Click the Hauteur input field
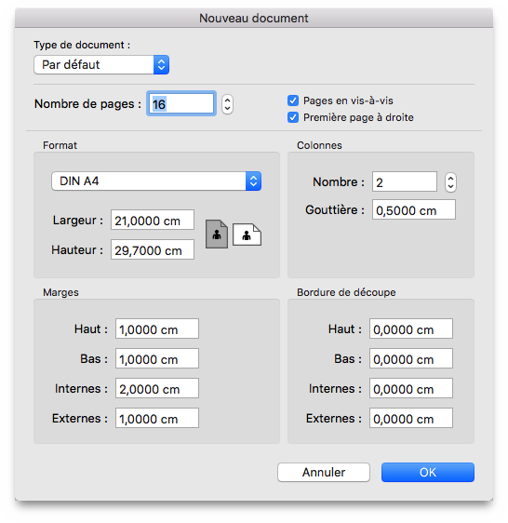Viewport: 508px width, 523px height. (153, 249)
